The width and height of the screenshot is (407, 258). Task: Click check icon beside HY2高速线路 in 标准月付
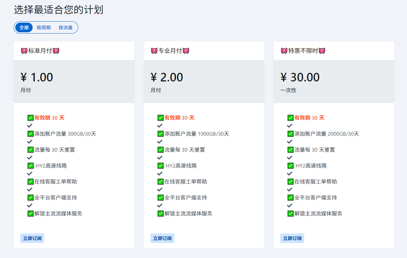point(31,166)
